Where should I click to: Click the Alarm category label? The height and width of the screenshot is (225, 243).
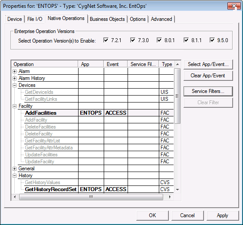point(24,71)
